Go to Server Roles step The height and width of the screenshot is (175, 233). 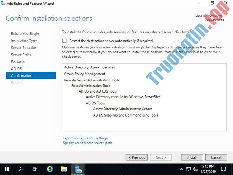pos(21,55)
